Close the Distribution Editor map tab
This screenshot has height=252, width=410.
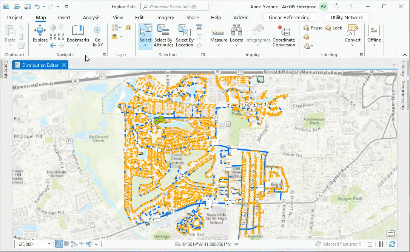[64, 65]
